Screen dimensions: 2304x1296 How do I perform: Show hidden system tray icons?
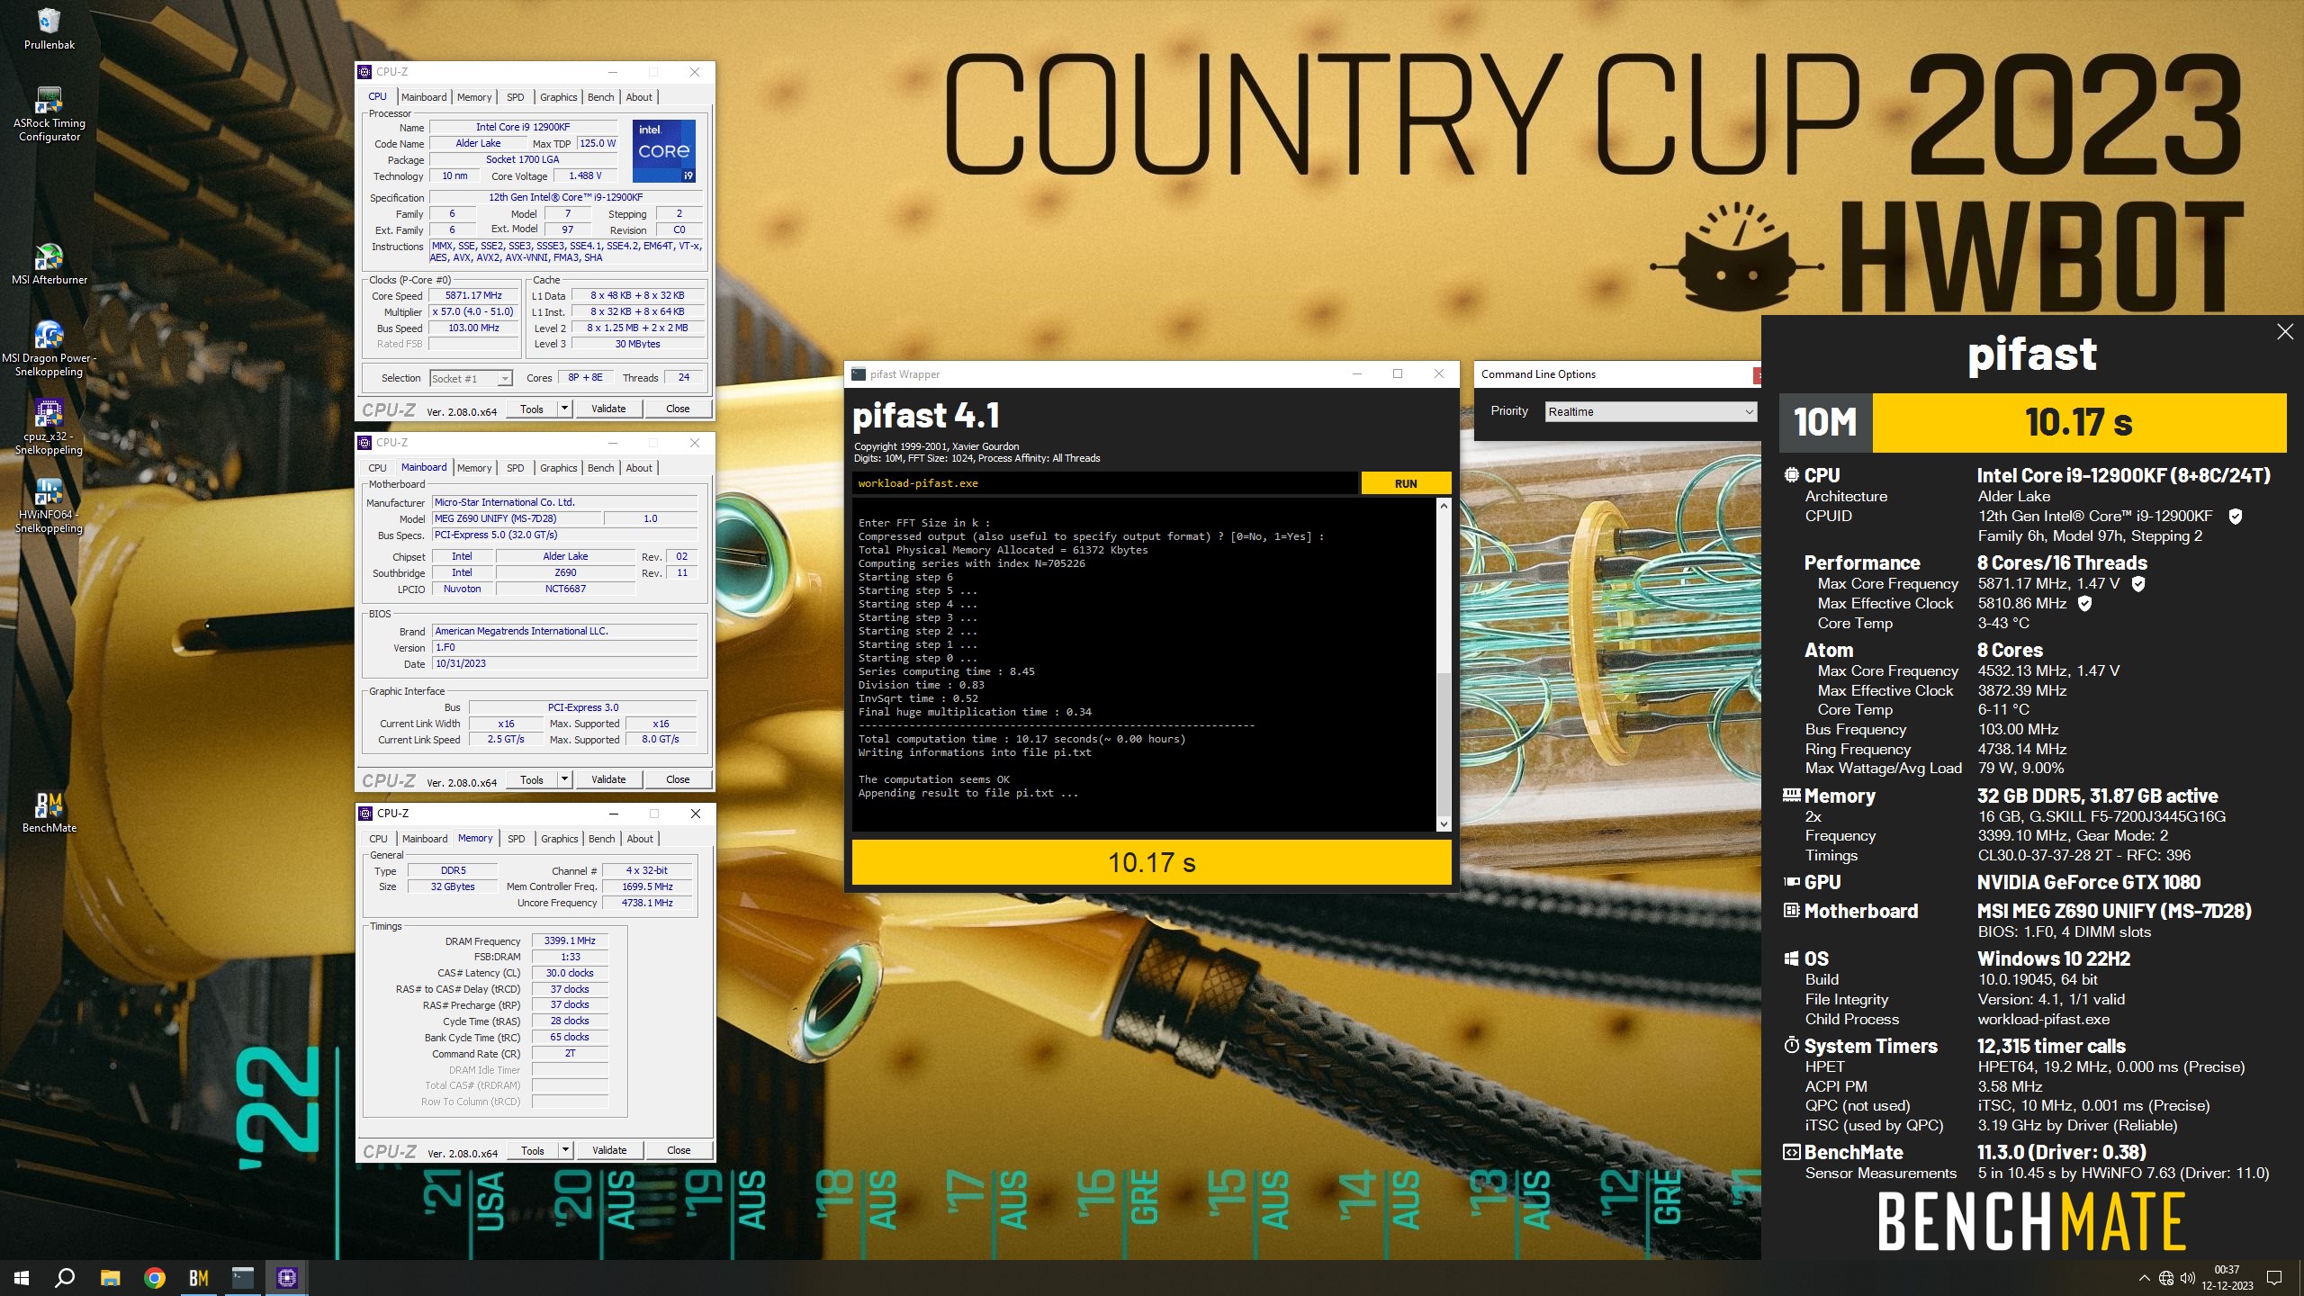point(2144,1277)
